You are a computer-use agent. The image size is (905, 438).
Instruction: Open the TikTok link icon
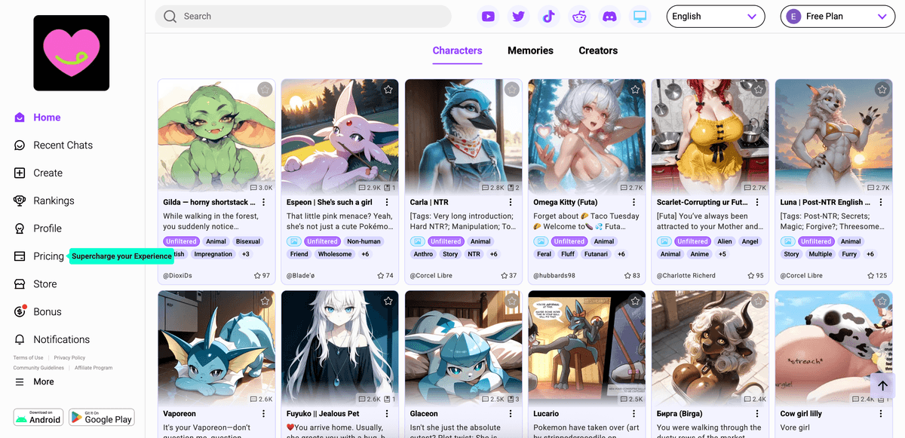[549, 16]
